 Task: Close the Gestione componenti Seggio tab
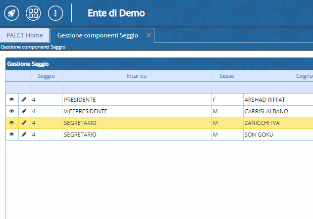point(148,35)
